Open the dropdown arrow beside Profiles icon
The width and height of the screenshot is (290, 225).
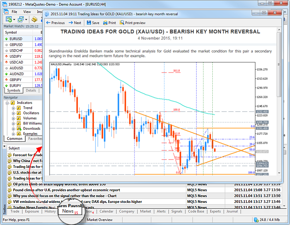pyautogui.click(x=26, y=19)
